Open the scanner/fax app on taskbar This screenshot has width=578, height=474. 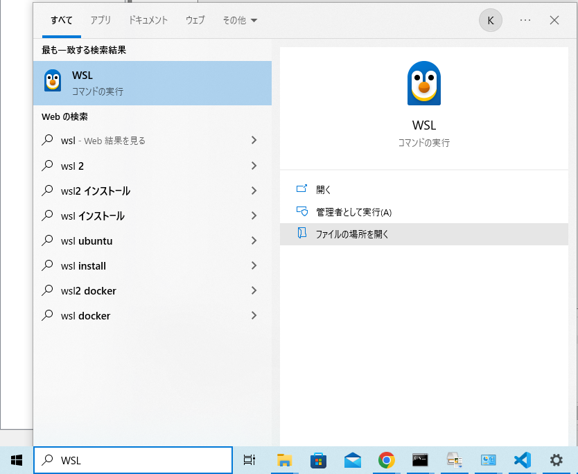pyautogui.click(x=454, y=460)
